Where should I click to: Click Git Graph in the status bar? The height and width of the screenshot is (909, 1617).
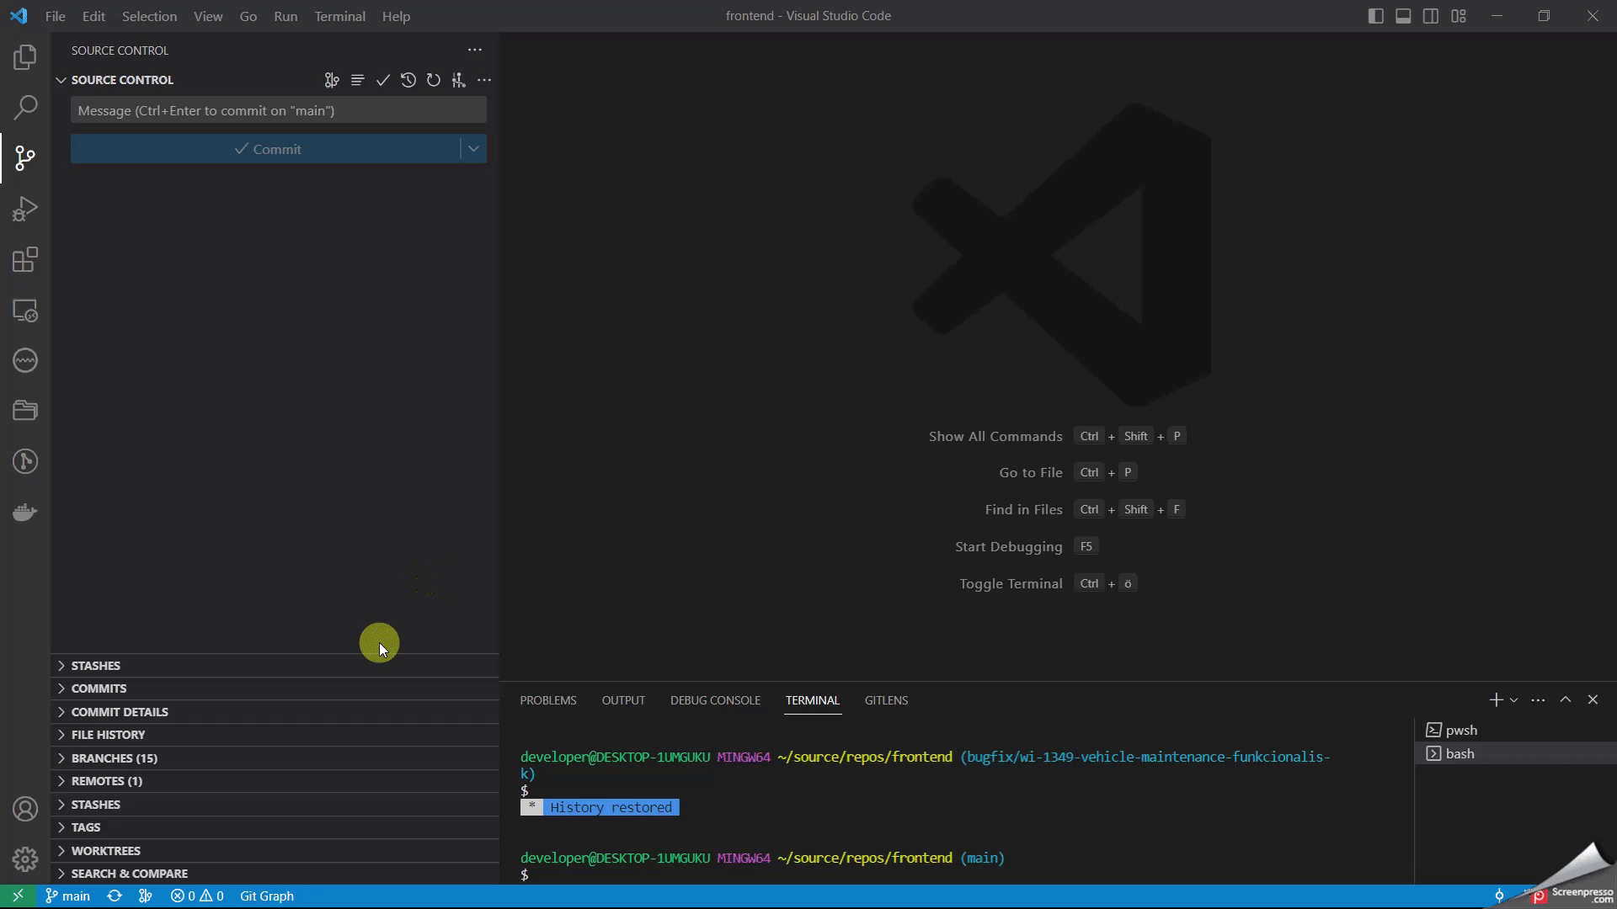(266, 896)
